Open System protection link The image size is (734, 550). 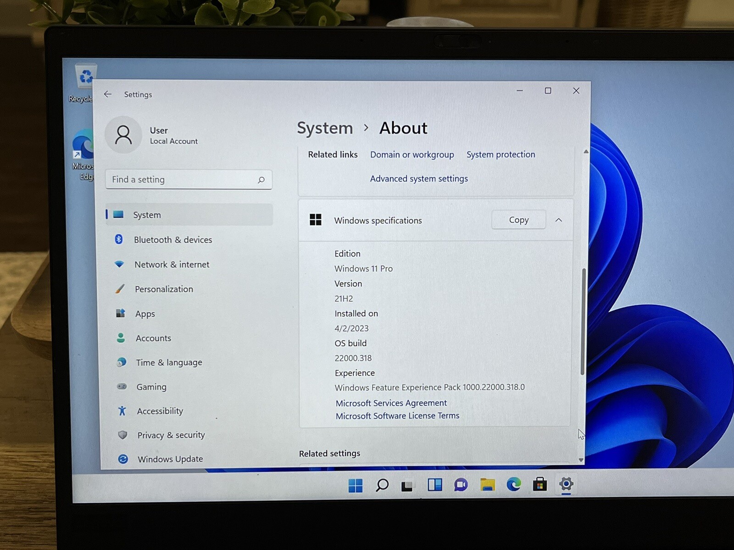click(x=501, y=154)
